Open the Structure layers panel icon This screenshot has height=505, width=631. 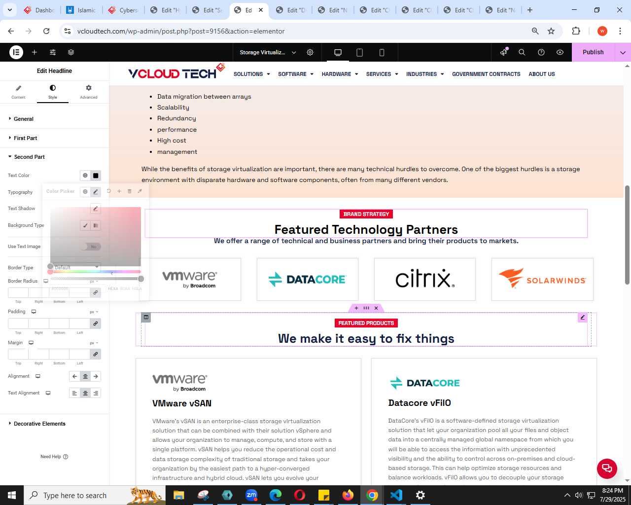click(x=71, y=52)
